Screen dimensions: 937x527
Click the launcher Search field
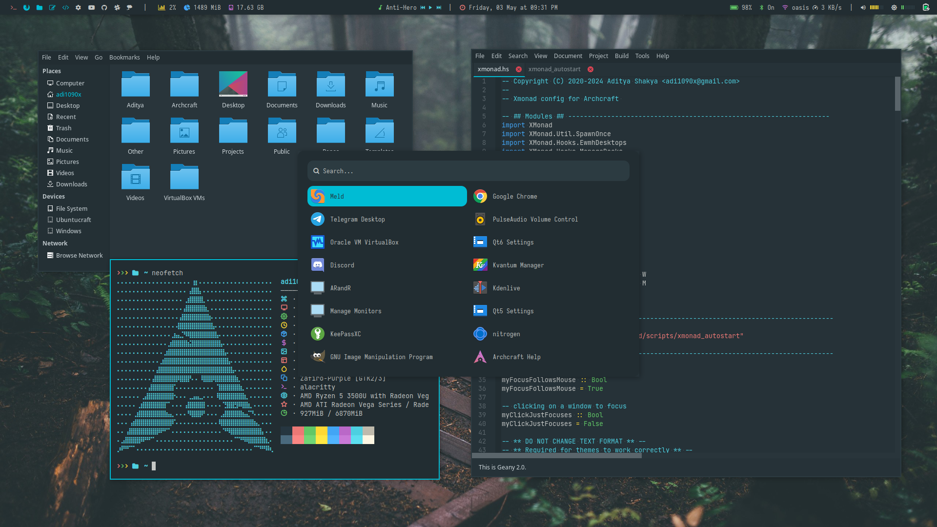click(x=468, y=171)
